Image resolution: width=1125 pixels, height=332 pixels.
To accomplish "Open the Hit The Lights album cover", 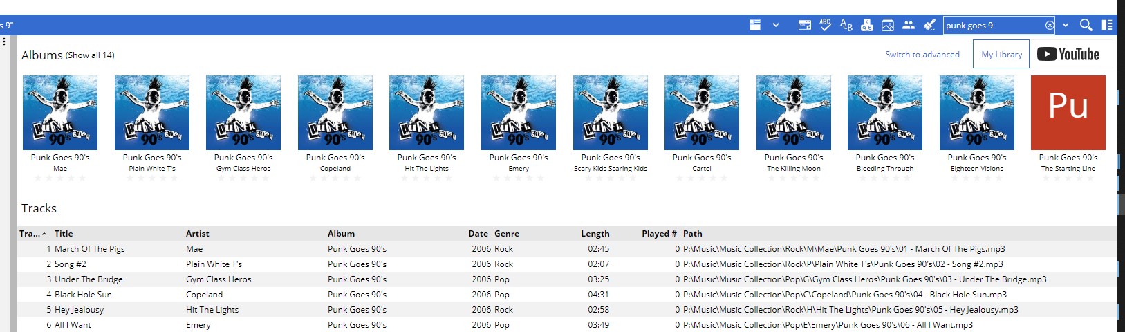I will click(427, 113).
